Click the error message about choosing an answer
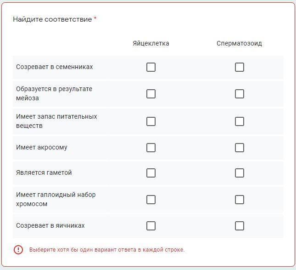 tap(107, 250)
